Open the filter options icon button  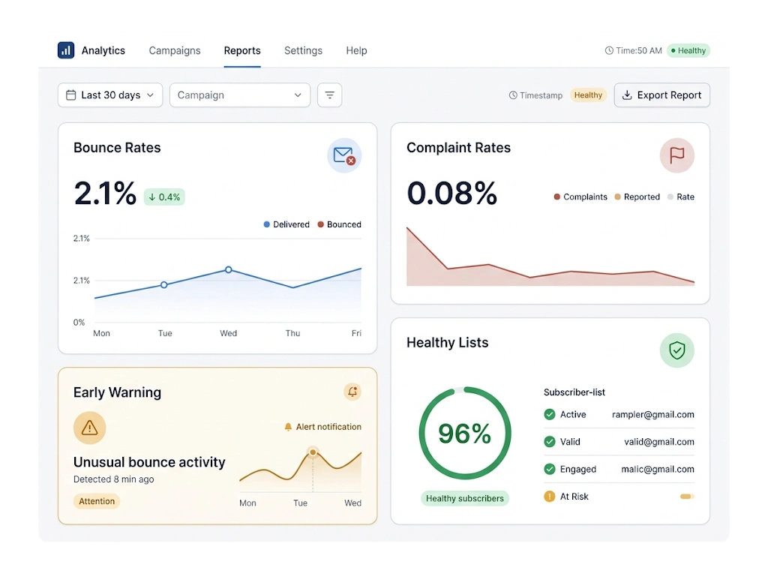[330, 95]
